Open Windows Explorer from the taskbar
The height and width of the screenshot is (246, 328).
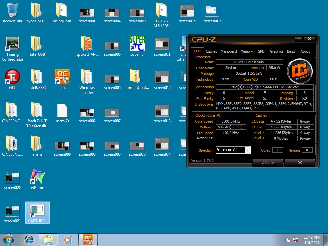point(48,240)
